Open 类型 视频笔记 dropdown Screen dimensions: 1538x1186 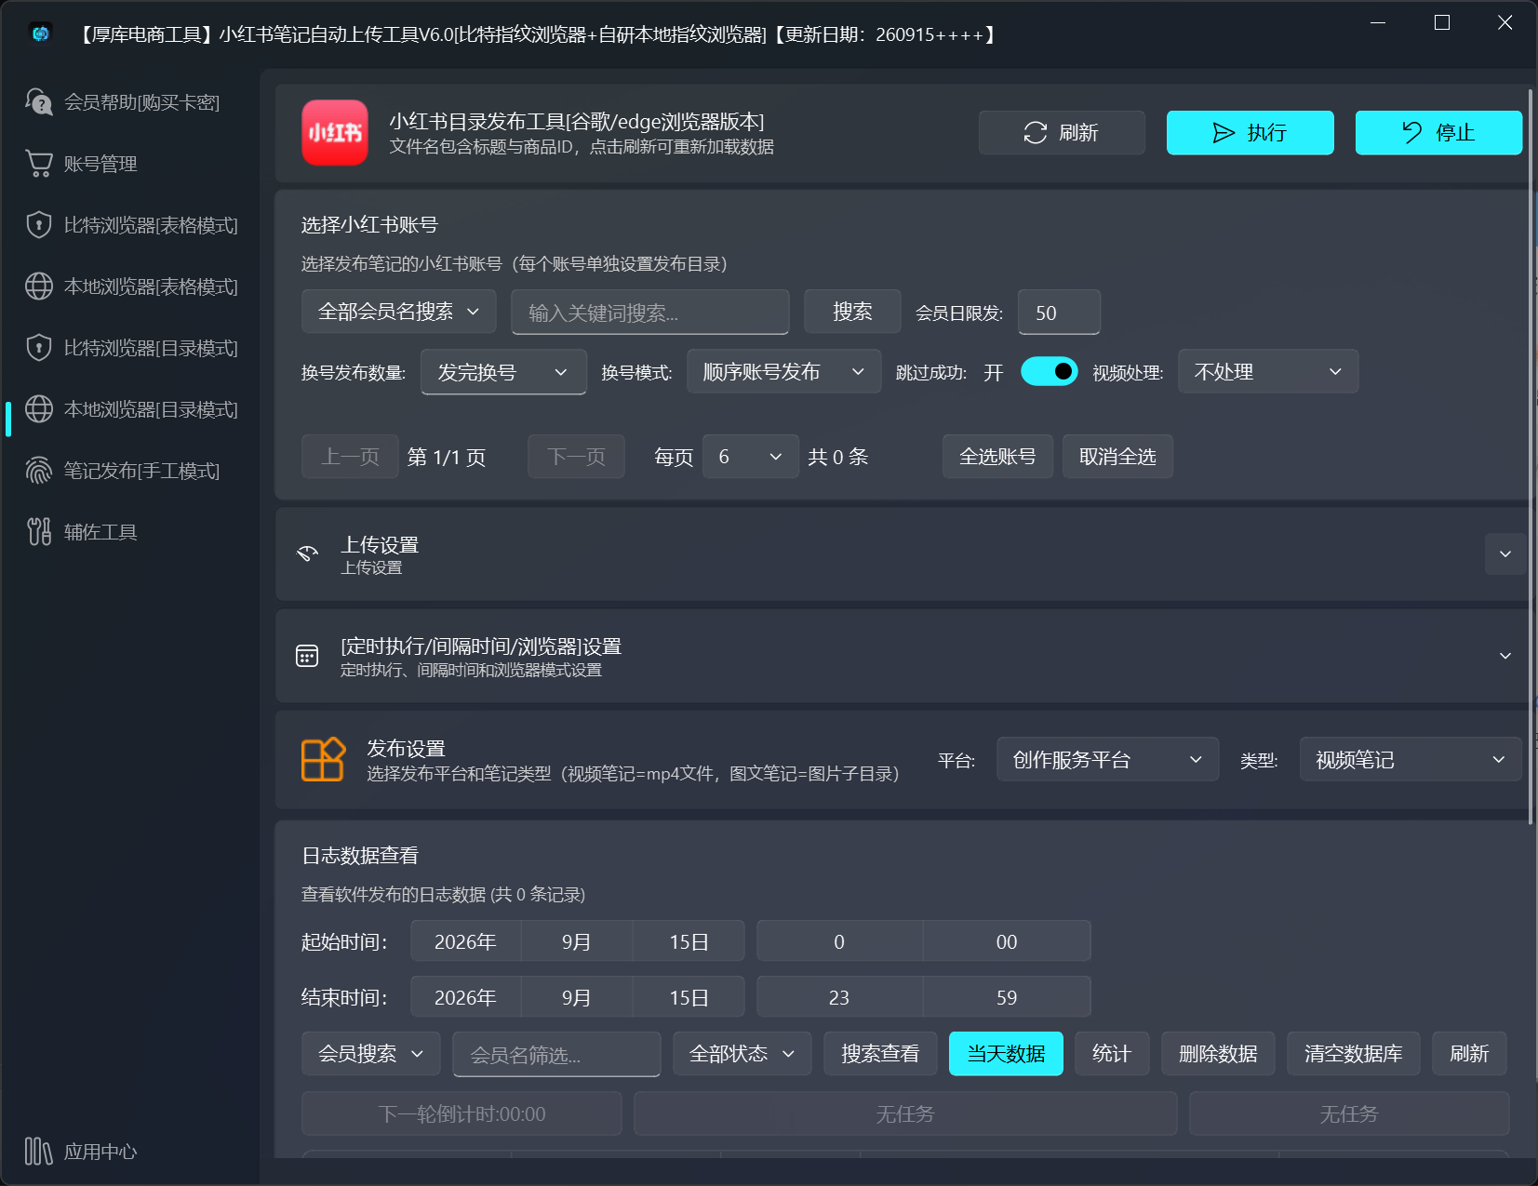[x=1411, y=760]
